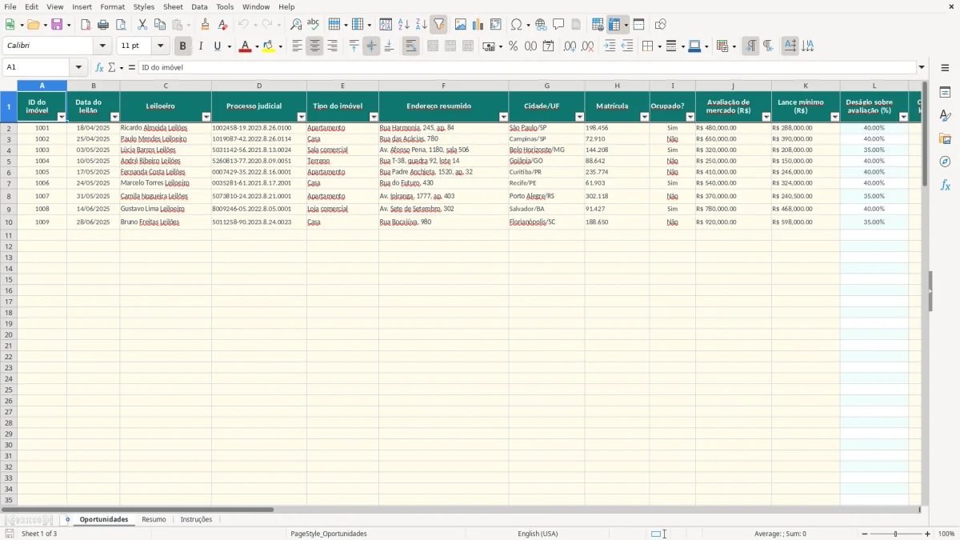This screenshot has width=960, height=540.
Task: Open the Font Size dropdown
Action: [x=160, y=46]
